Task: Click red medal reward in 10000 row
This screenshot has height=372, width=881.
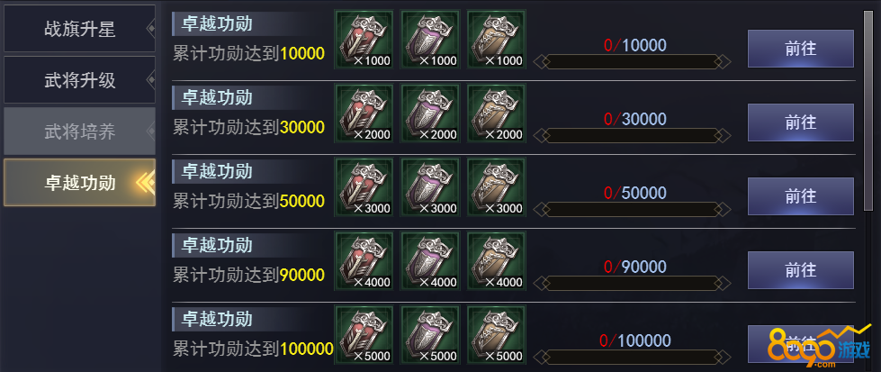Action: click(x=364, y=40)
